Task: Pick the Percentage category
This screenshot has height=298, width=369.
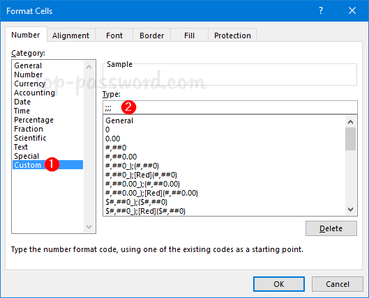Action: 33,120
